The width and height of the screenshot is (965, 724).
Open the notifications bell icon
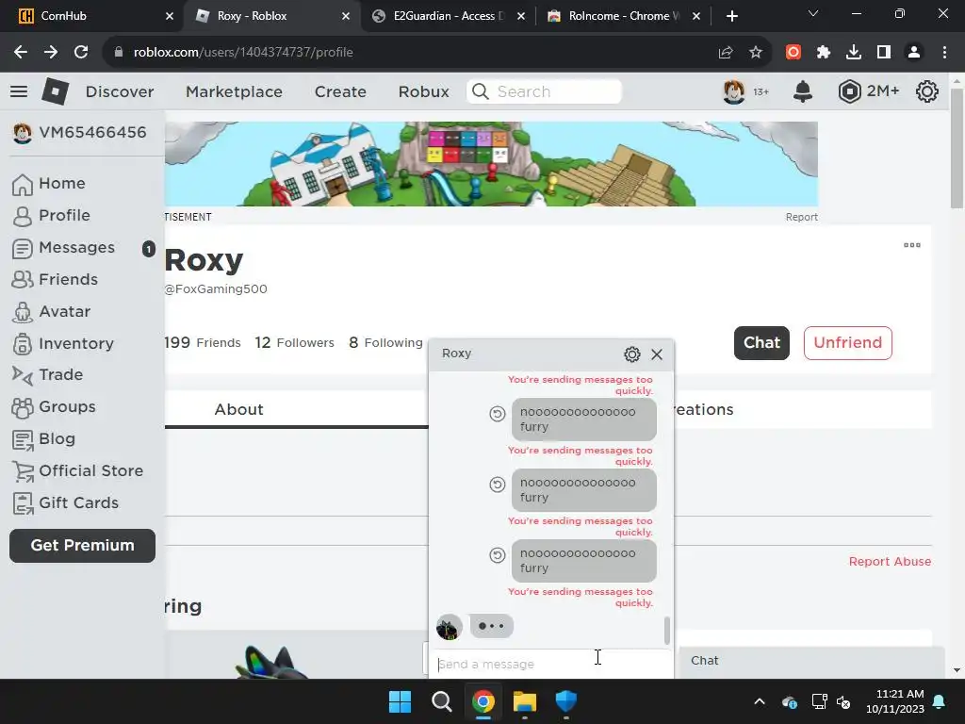(803, 91)
